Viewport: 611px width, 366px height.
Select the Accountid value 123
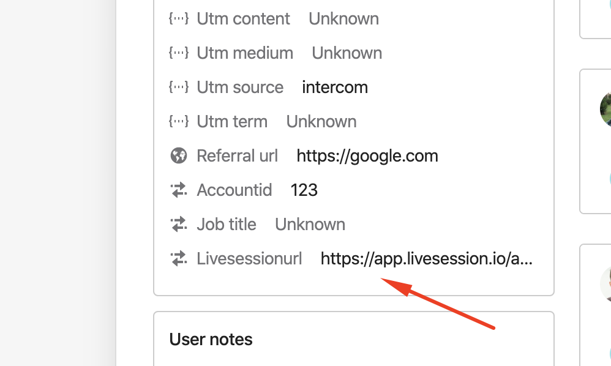tap(304, 190)
